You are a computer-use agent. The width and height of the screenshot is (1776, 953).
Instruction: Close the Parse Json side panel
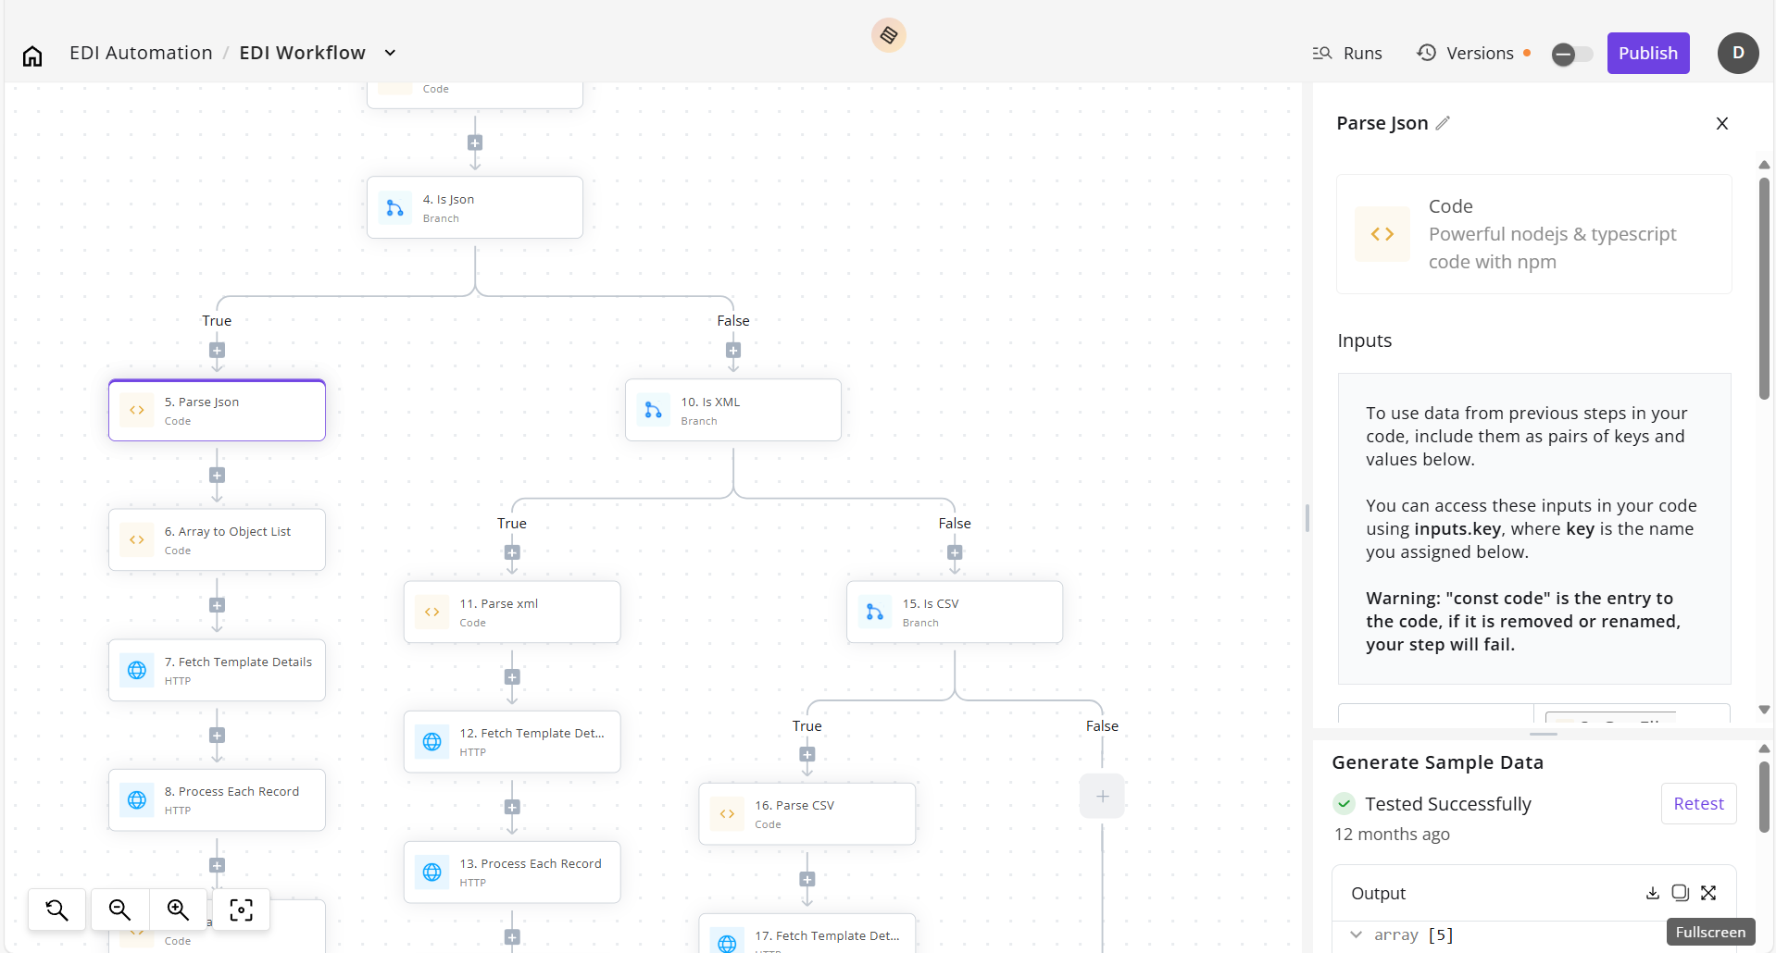pyautogui.click(x=1722, y=123)
